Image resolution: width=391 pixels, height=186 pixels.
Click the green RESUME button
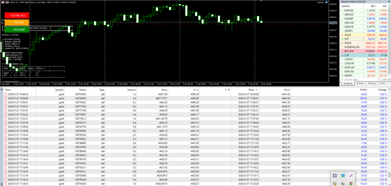click(x=16, y=29)
